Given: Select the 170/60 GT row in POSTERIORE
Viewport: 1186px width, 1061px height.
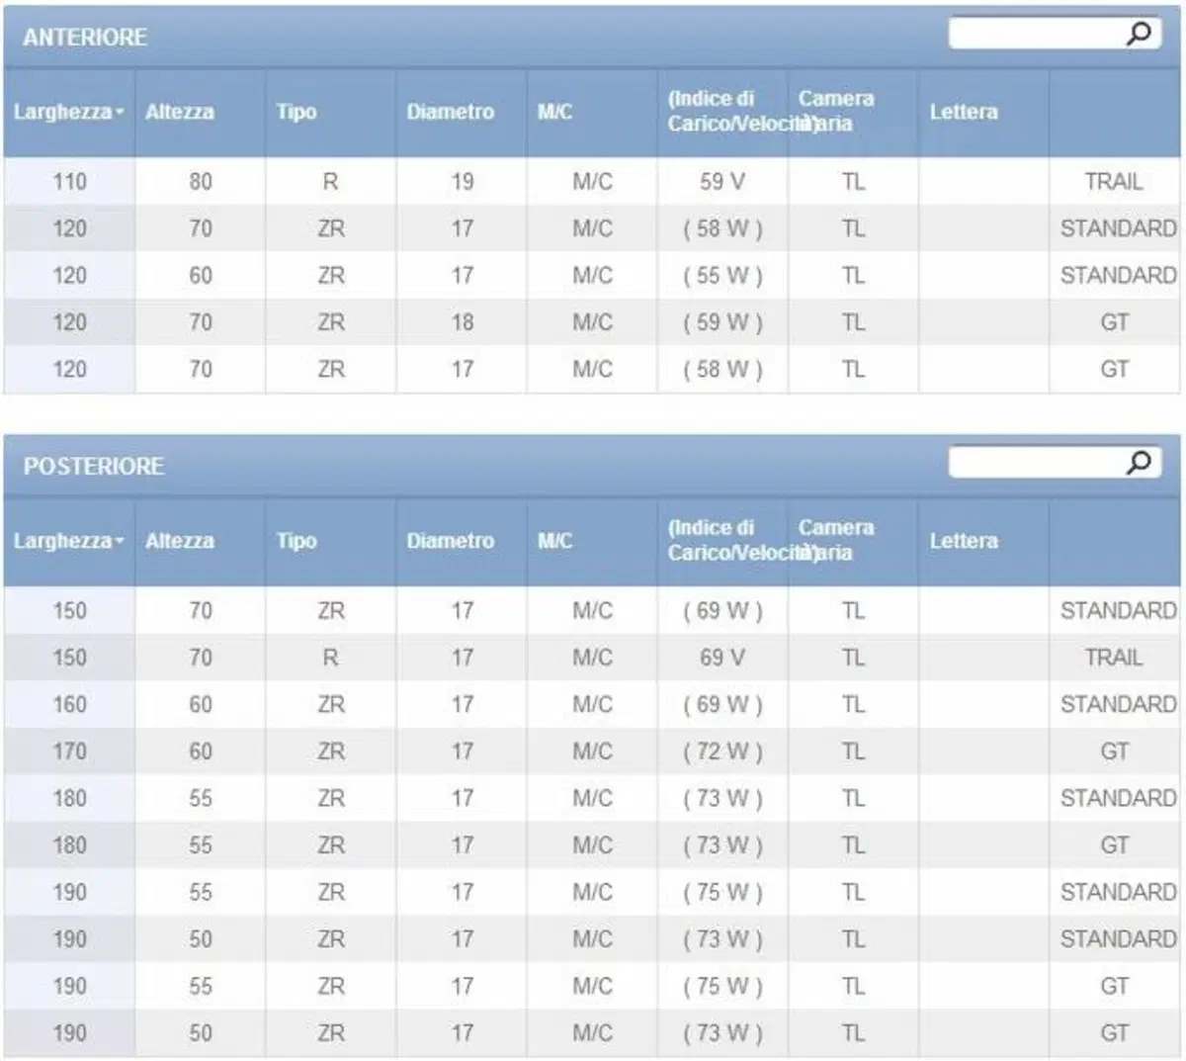Looking at the screenshot, I should 592,752.
